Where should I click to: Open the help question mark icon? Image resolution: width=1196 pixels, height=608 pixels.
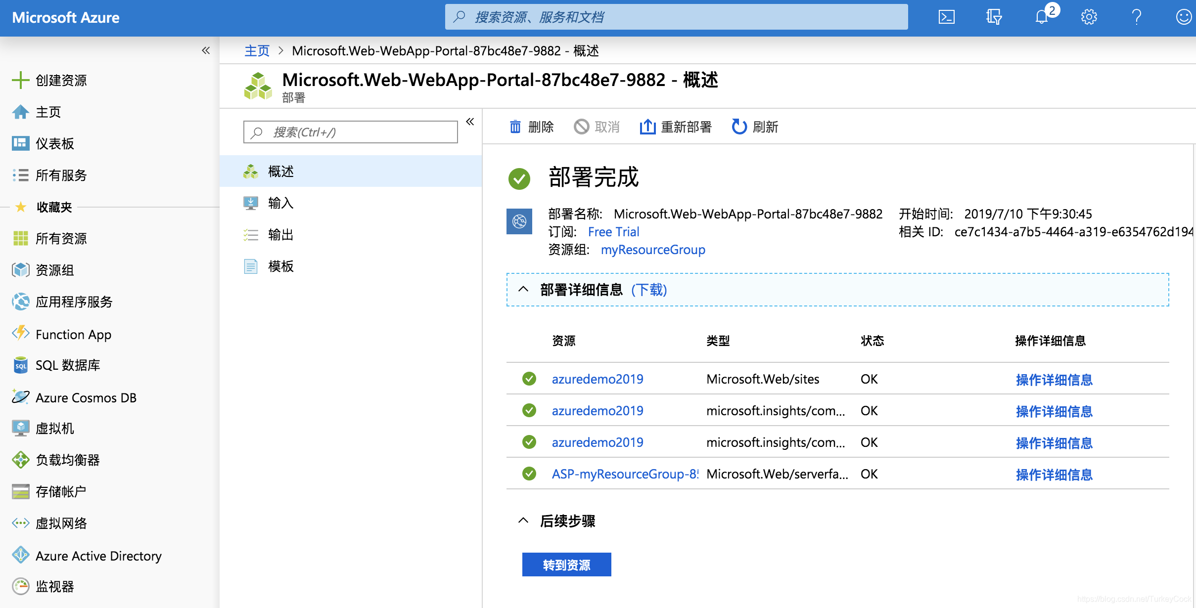(1137, 17)
